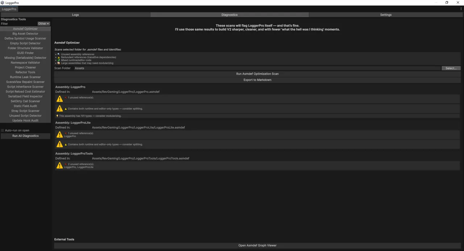Open the Script Inheritance Scanner
Viewport: 464px width, 251px height.
click(25, 87)
